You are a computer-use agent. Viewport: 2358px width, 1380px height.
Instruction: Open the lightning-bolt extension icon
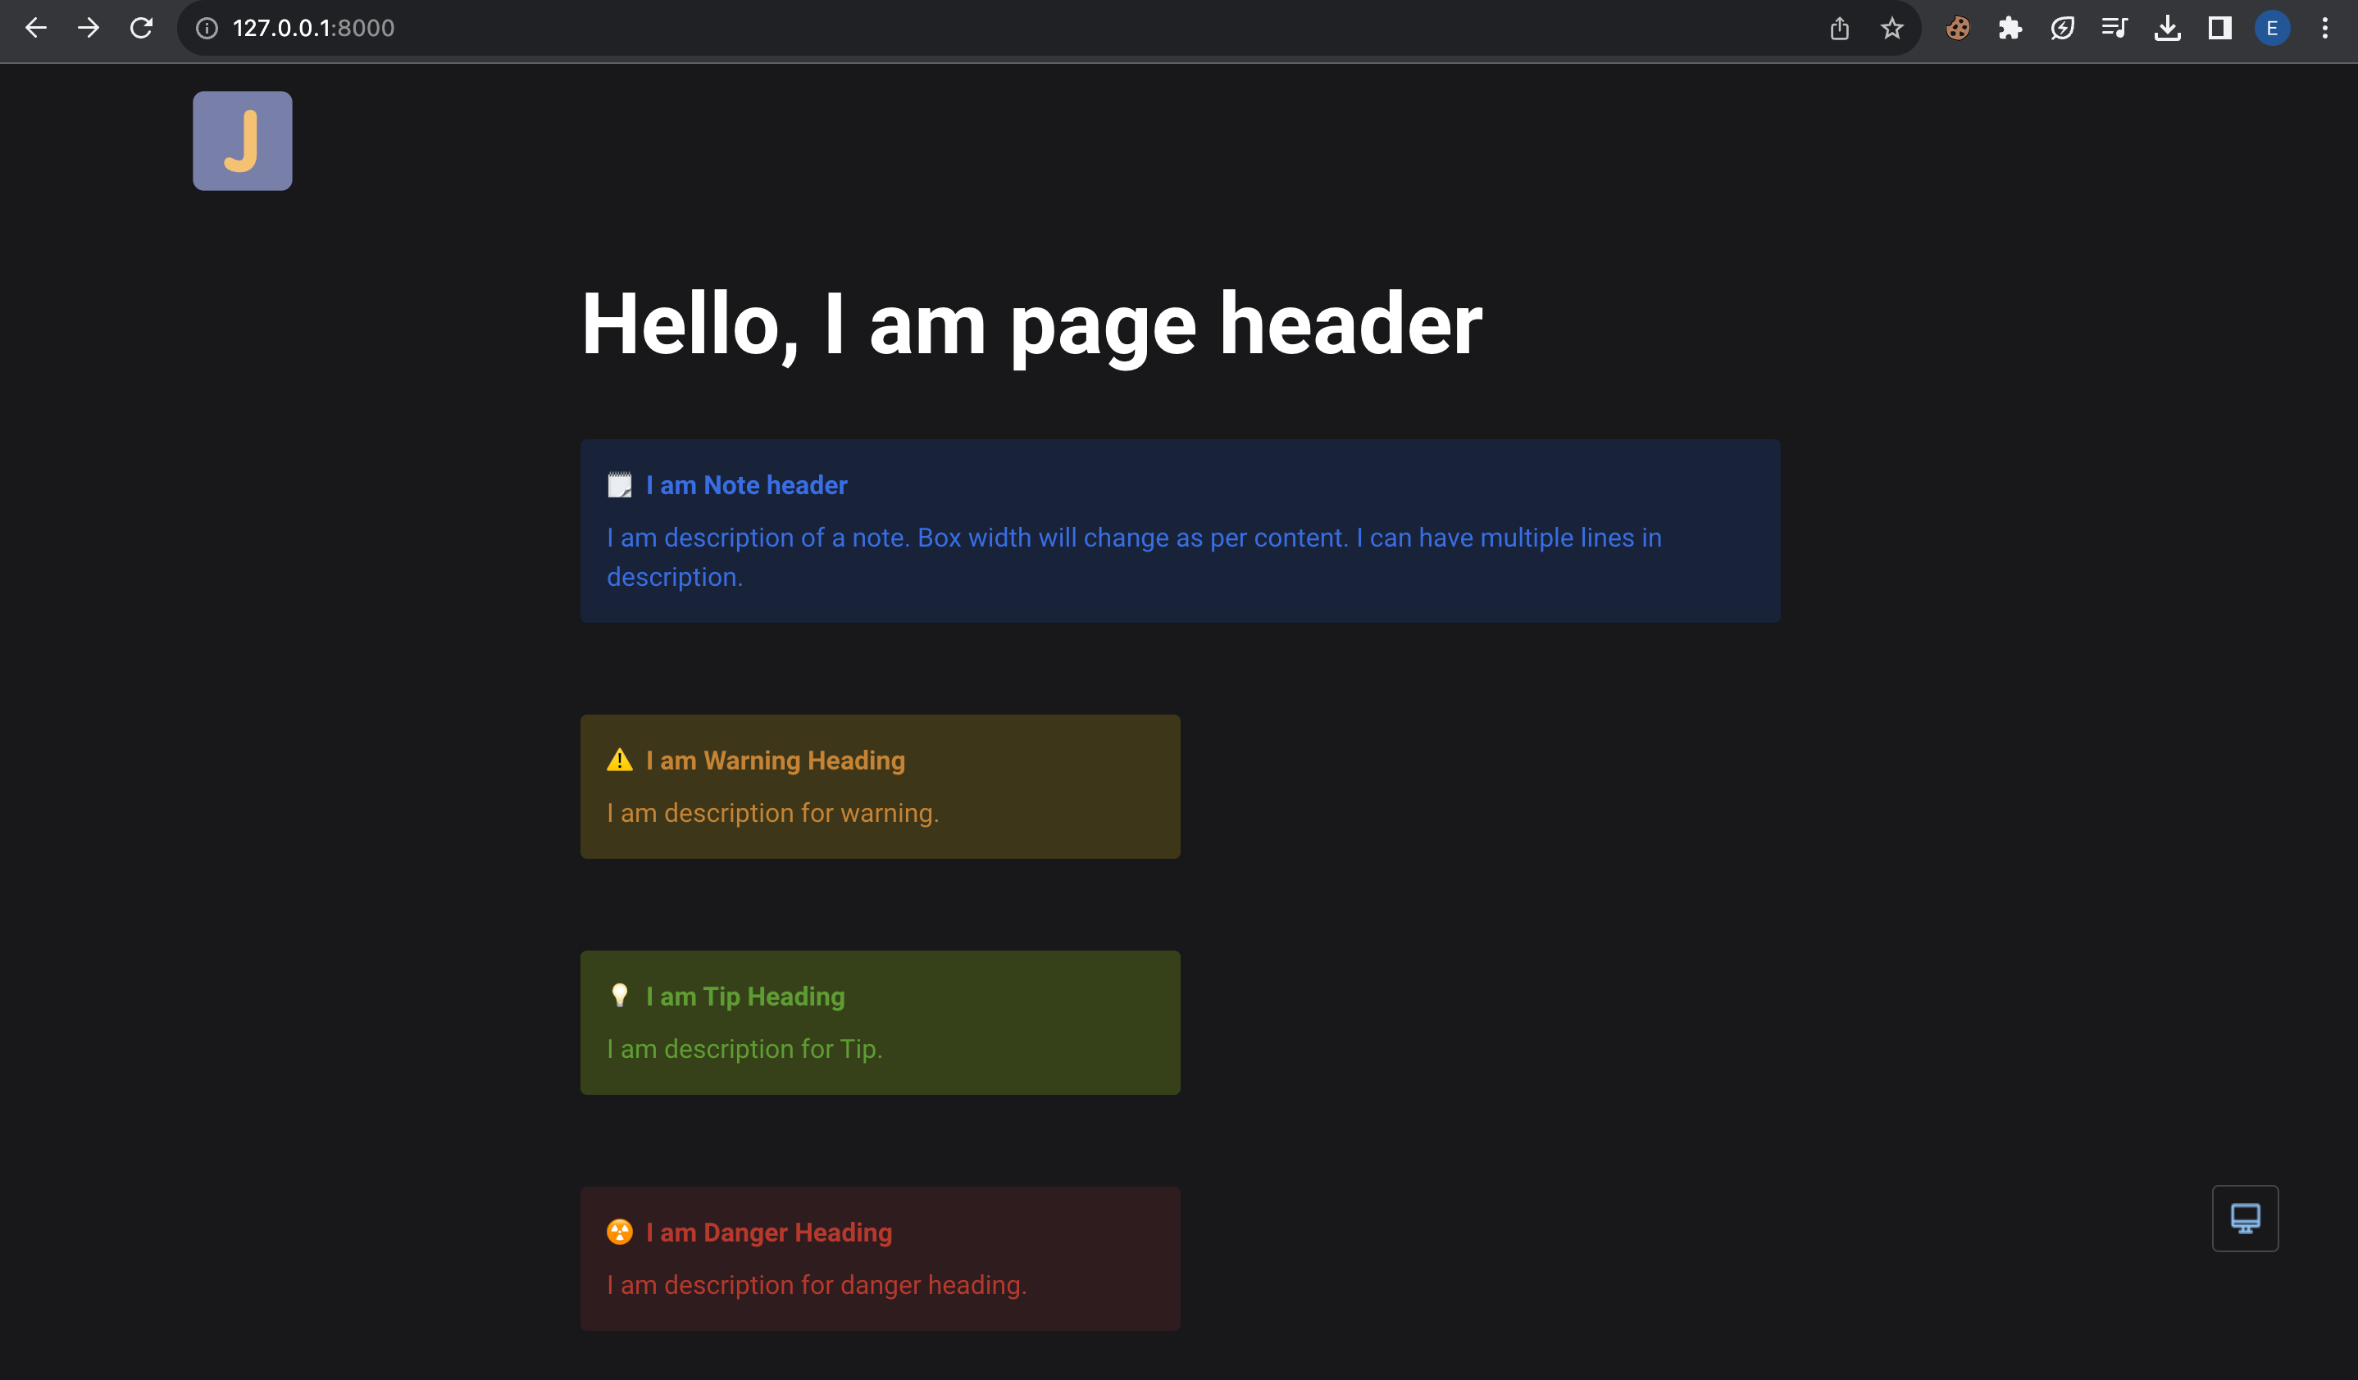[2062, 28]
